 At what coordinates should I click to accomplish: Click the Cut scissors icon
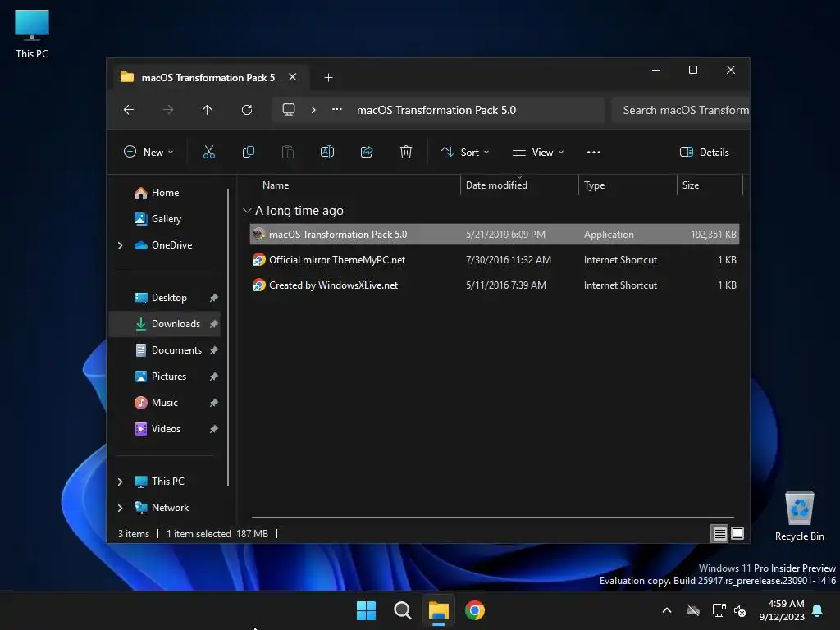(x=209, y=152)
